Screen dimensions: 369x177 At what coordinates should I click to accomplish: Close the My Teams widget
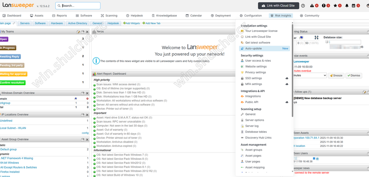(87, 32)
